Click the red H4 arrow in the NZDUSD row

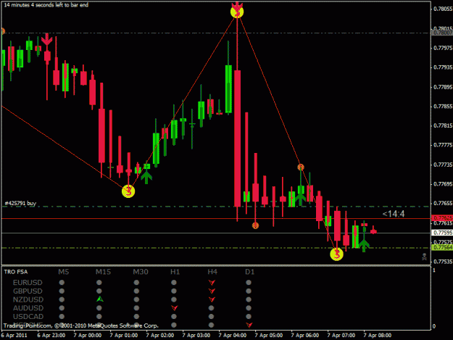(212, 299)
